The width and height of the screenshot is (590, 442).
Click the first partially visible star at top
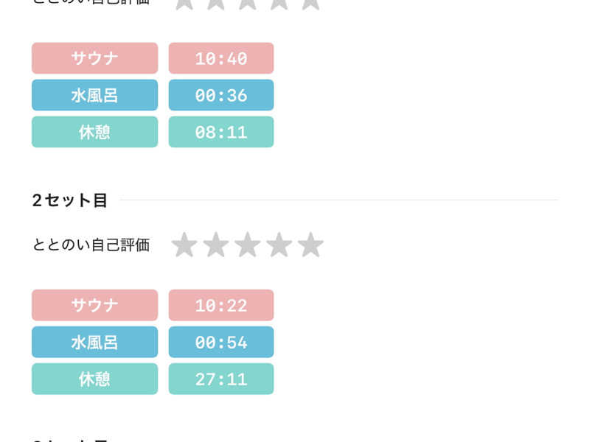(x=184, y=4)
